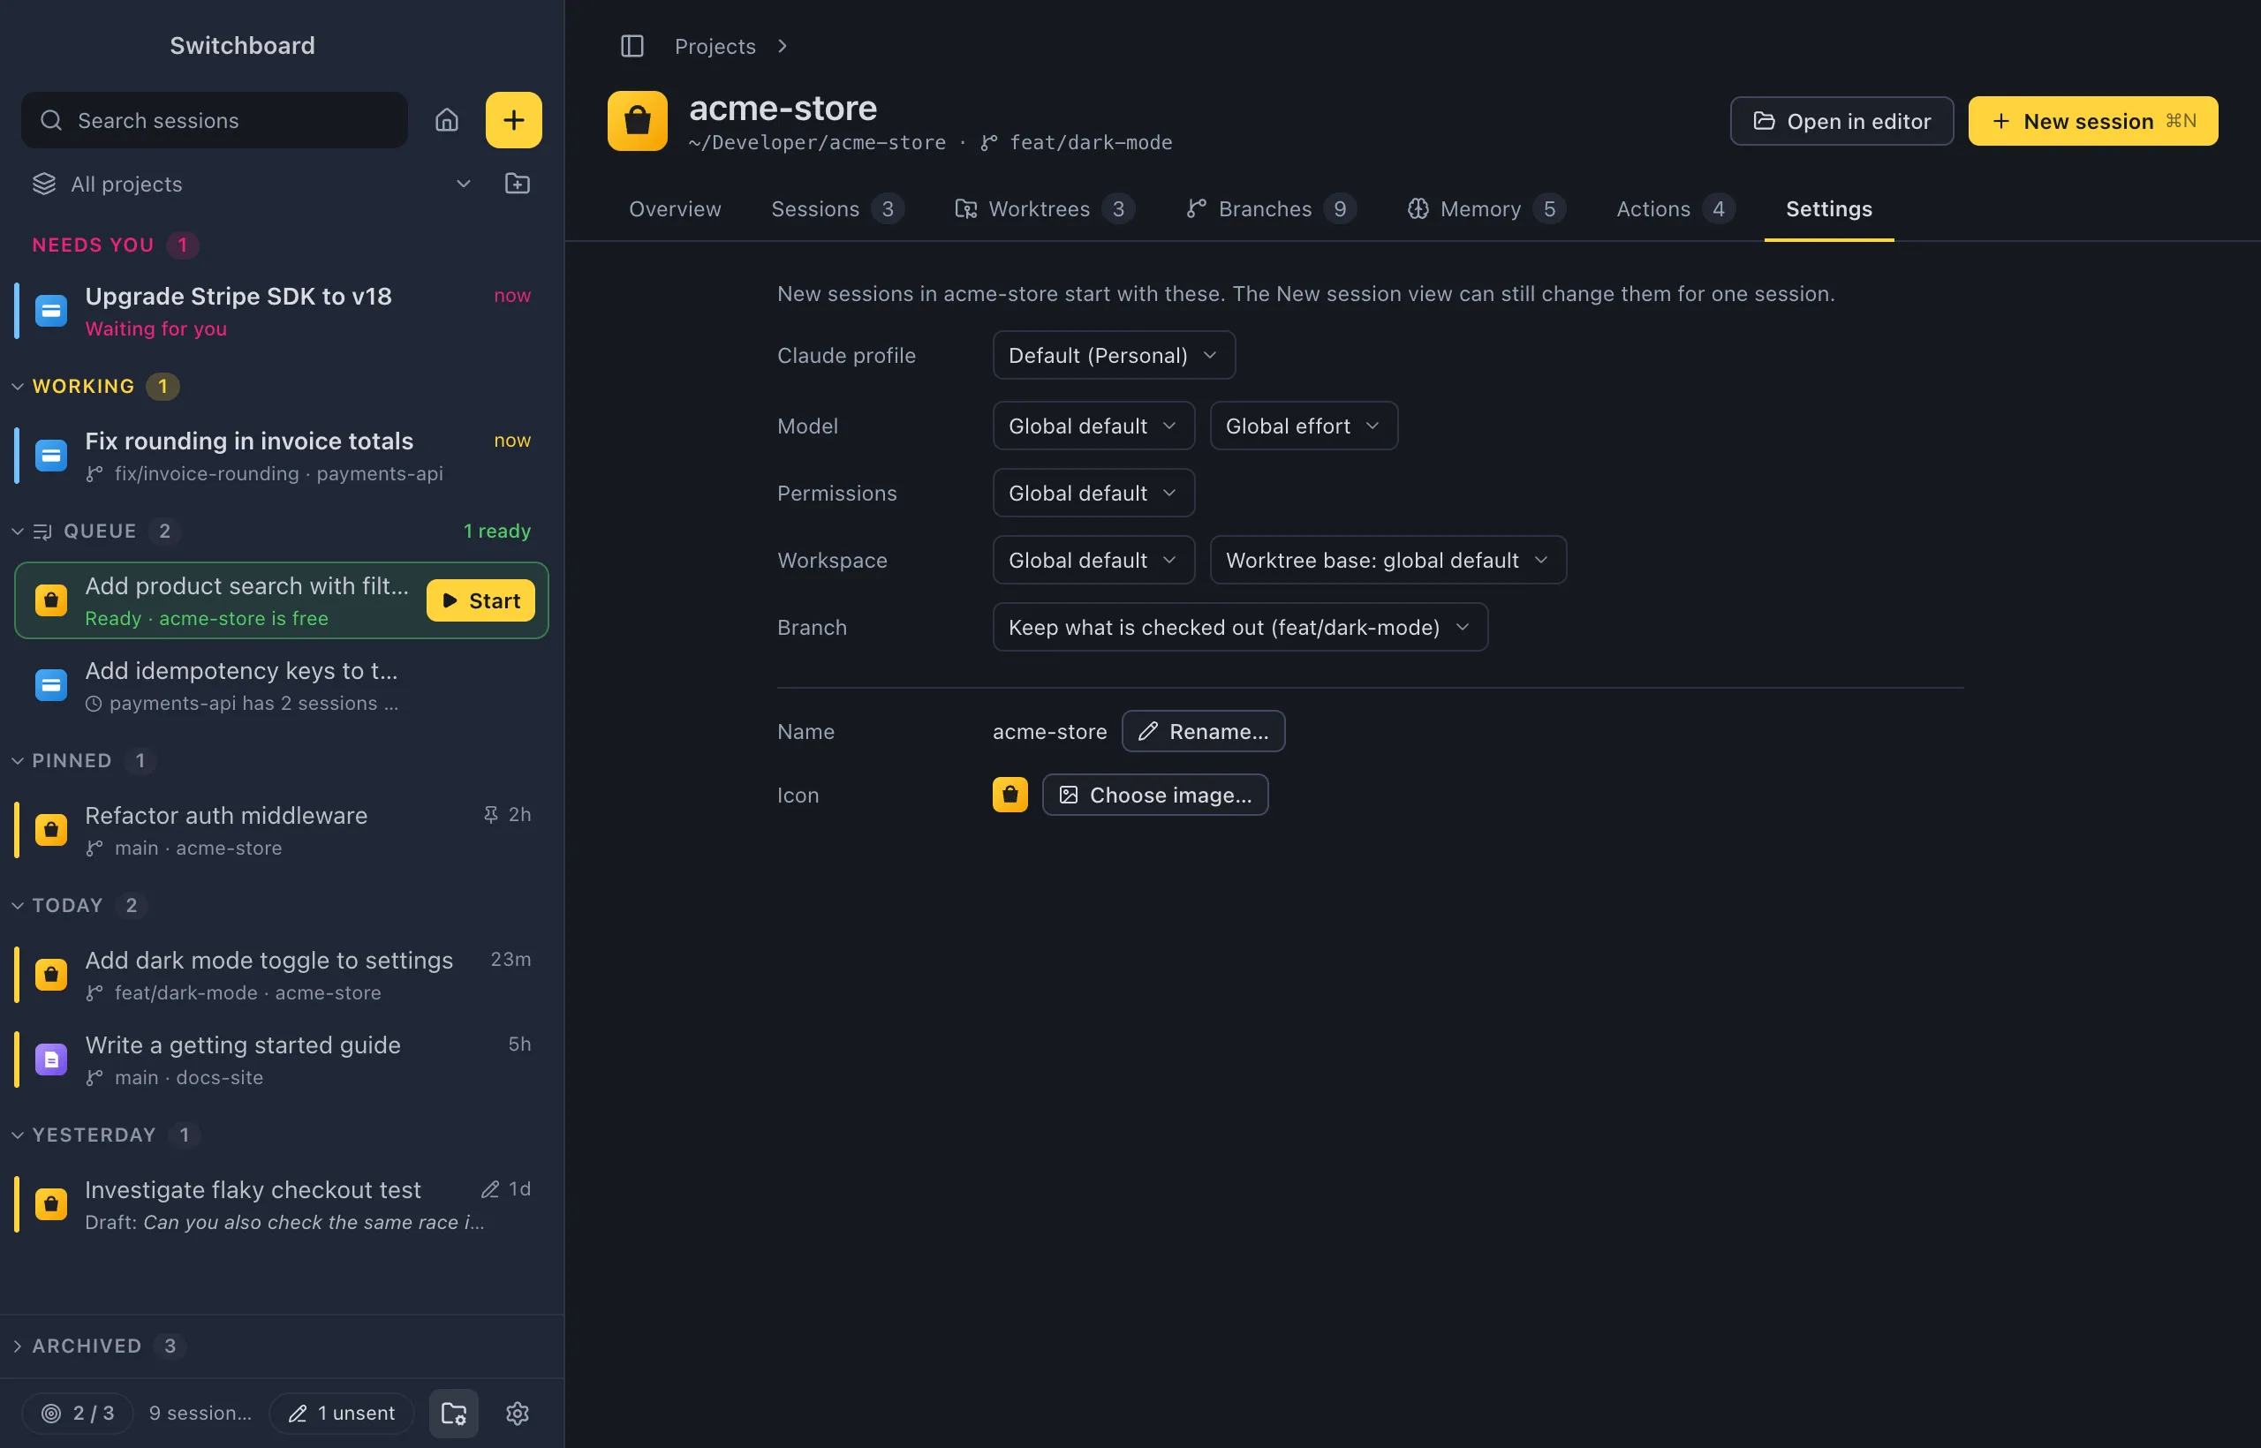Open the Actions tab
The width and height of the screenshot is (2261, 1448).
coord(1675,208)
